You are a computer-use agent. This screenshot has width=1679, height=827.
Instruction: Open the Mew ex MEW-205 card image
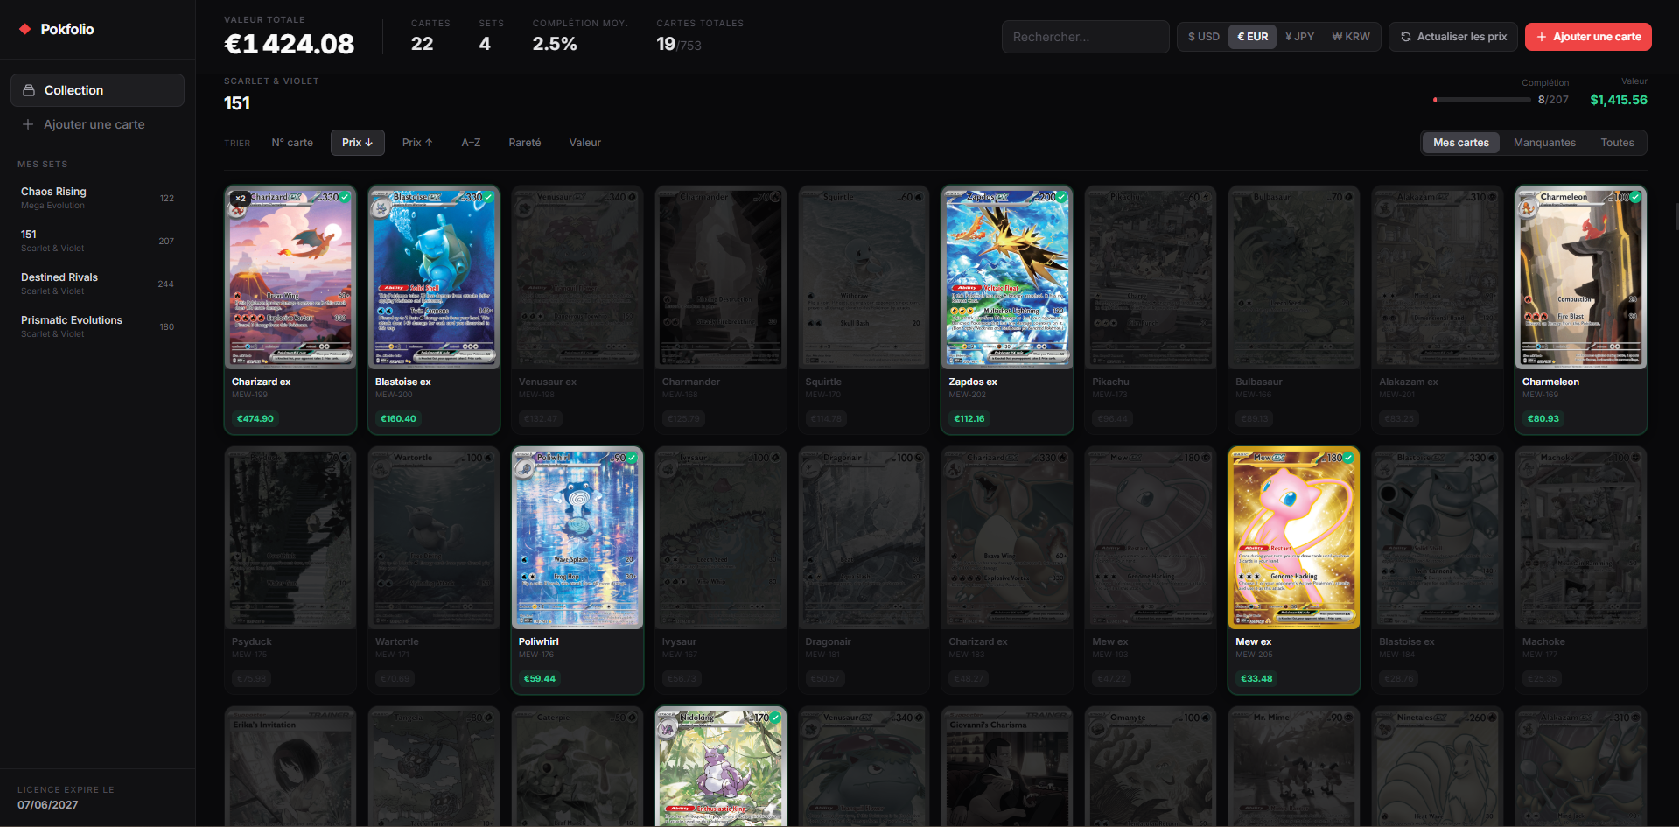tap(1294, 538)
